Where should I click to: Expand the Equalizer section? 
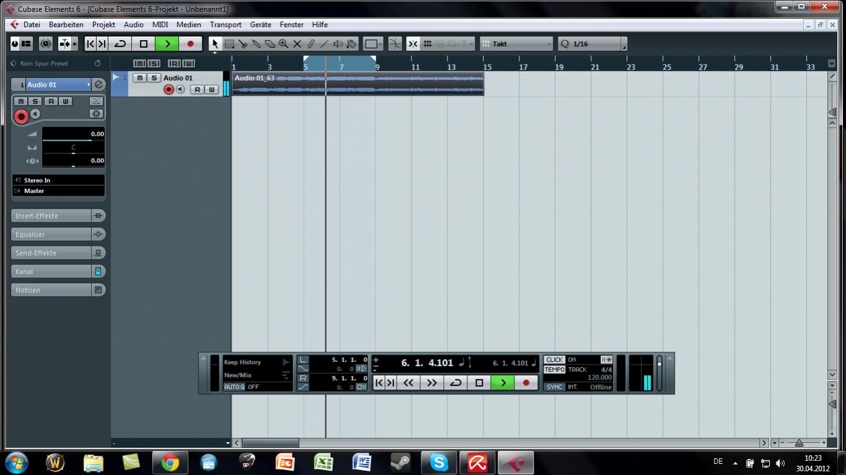point(51,234)
